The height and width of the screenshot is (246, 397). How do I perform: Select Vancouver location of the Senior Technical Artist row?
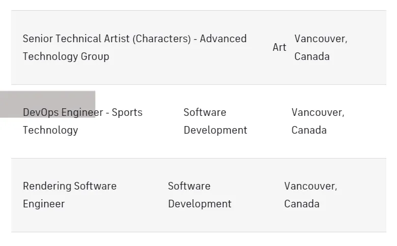[321, 48]
